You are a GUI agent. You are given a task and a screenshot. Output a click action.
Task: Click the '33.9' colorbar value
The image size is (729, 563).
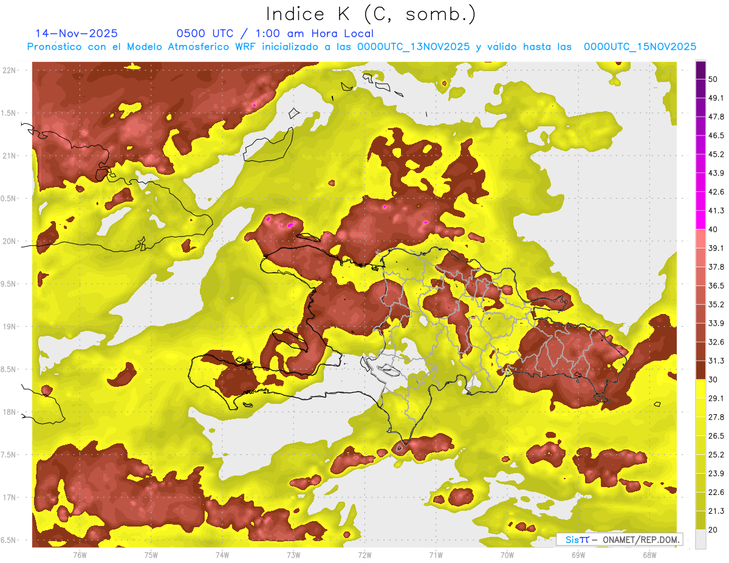click(x=716, y=323)
